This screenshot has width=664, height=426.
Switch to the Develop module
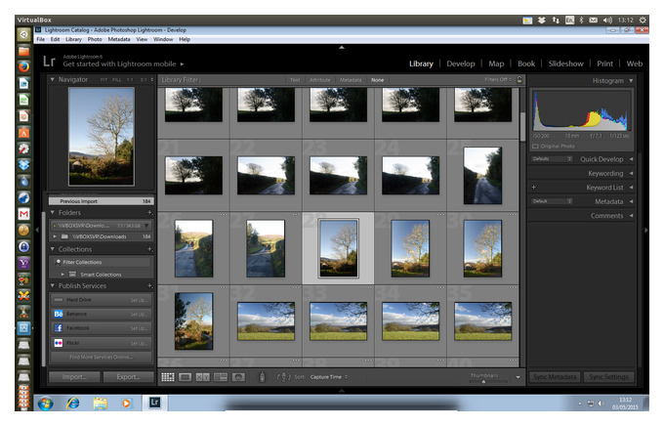(461, 64)
